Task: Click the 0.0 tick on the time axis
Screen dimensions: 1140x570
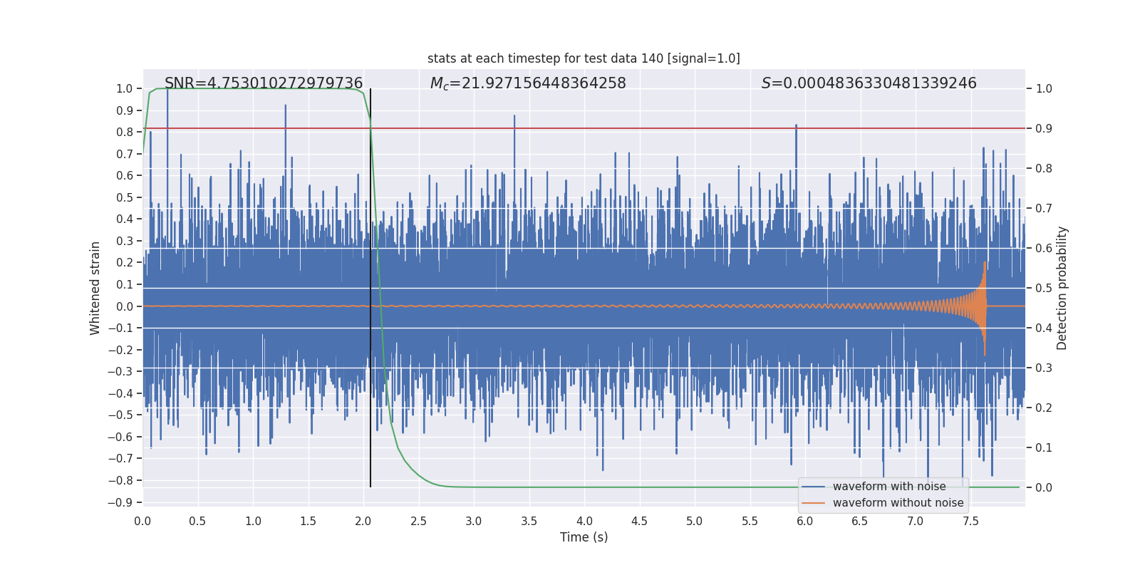Action: point(142,521)
